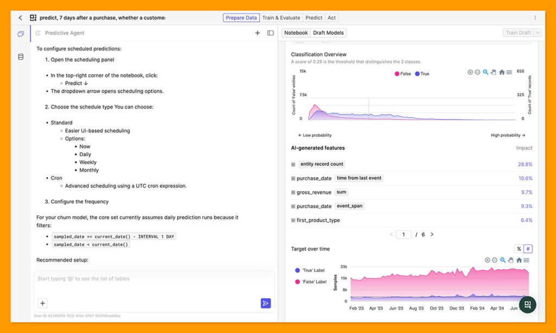Click the 9.3% impact value
Image resolution: width=556 pixels, height=333 pixels.
527,206
